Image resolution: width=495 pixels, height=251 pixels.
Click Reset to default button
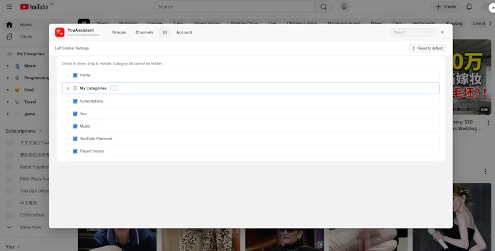[427, 48]
